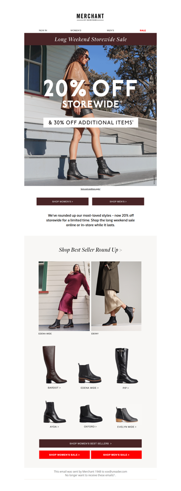181x491 pixels.
Task: Select the Ebony model photo
Action: [116, 296]
